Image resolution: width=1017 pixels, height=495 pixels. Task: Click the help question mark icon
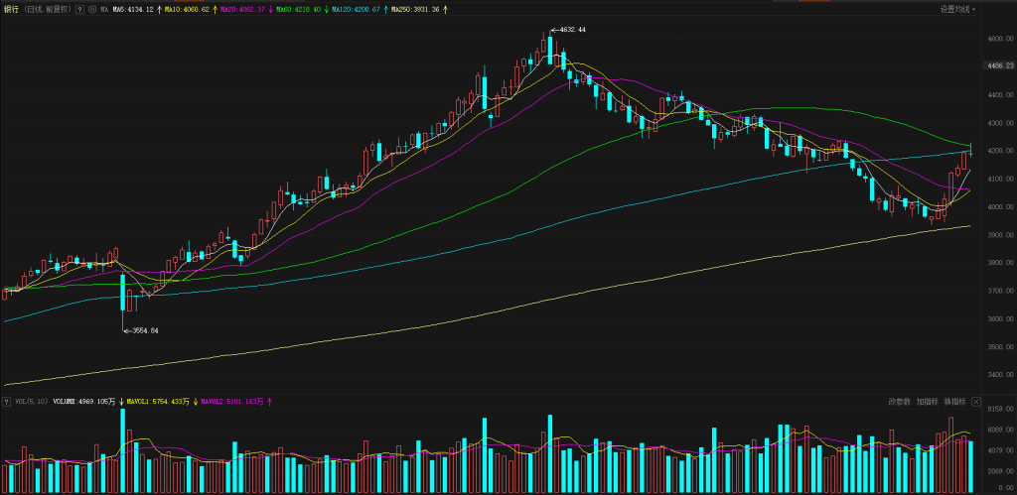[x=79, y=9]
